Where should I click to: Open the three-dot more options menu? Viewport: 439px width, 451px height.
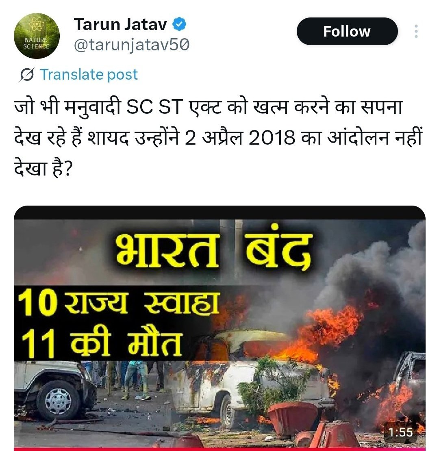coord(416,31)
